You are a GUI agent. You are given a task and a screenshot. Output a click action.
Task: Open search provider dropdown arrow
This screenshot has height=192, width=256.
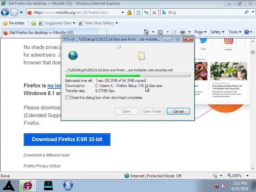click(253, 12)
